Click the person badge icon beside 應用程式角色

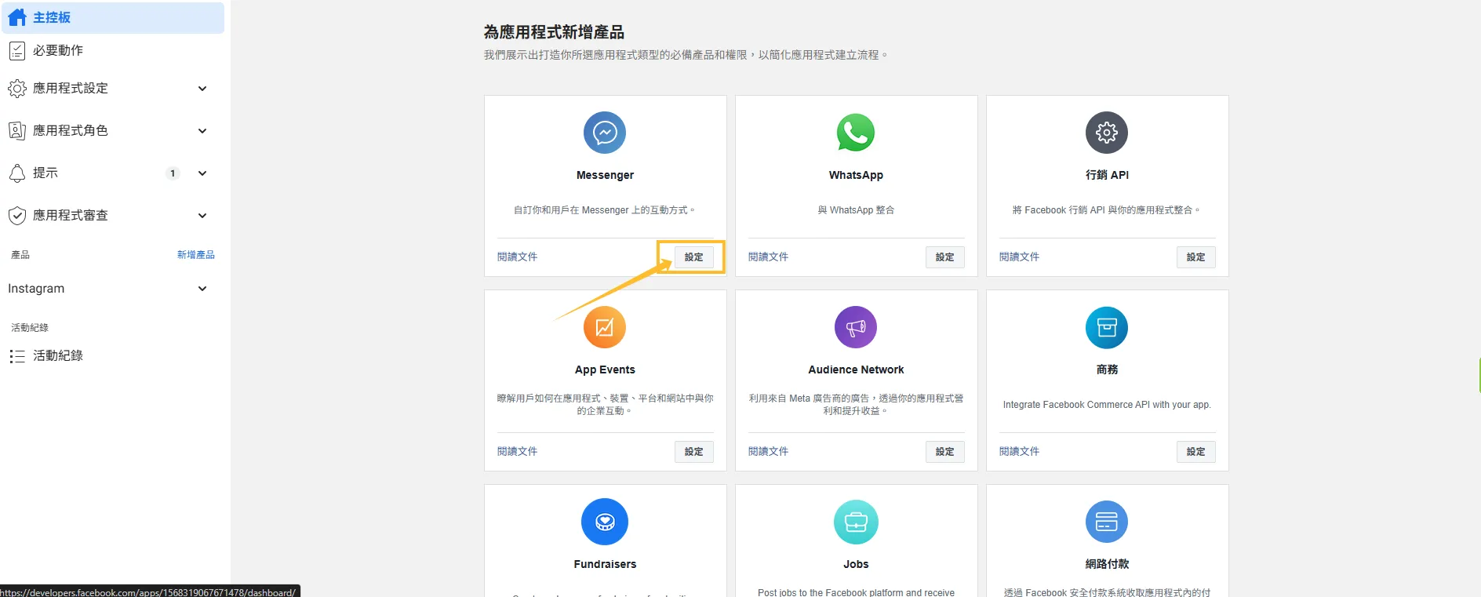click(x=17, y=131)
